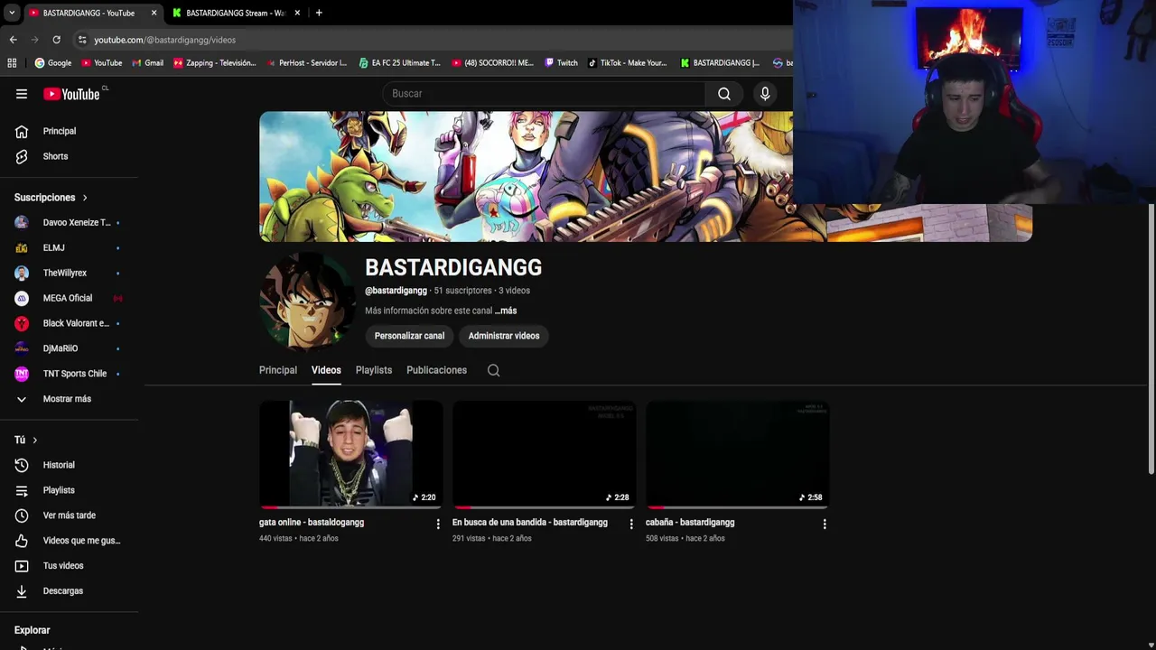Image resolution: width=1156 pixels, height=650 pixels.
Task: Open new browser tab with plus
Action: (x=319, y=13)
